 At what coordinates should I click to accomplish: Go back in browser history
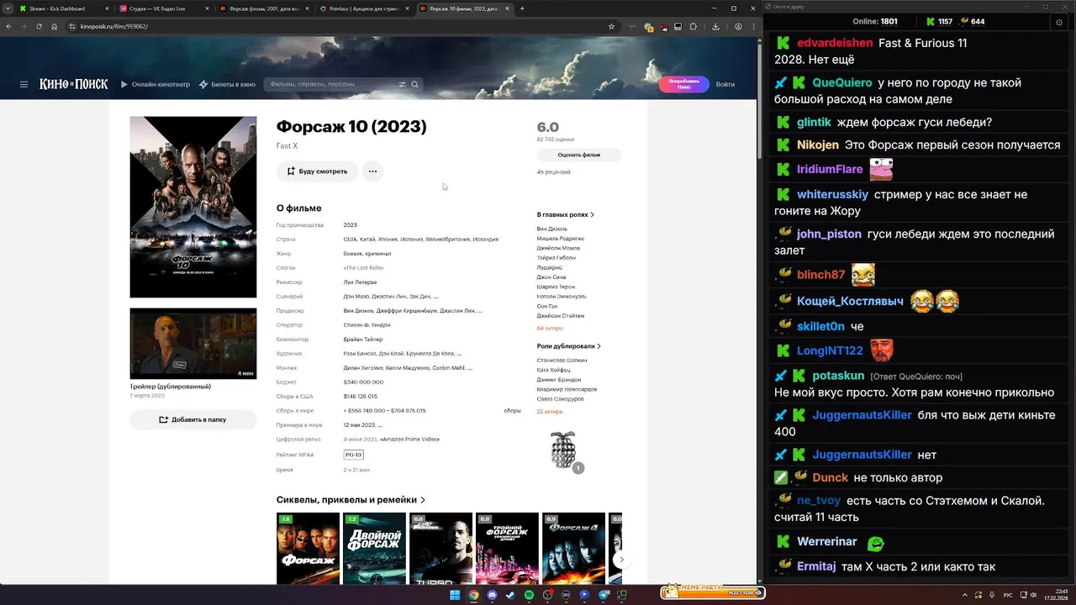point(9,26)
